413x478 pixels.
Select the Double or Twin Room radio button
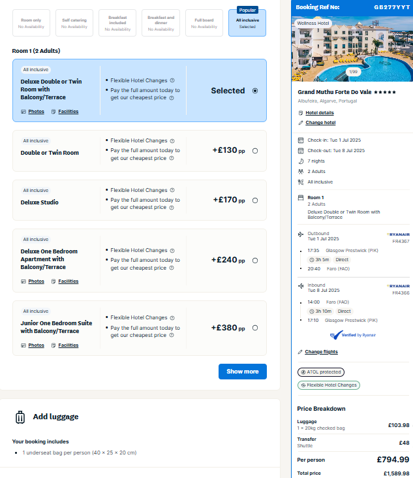[255, 151]
